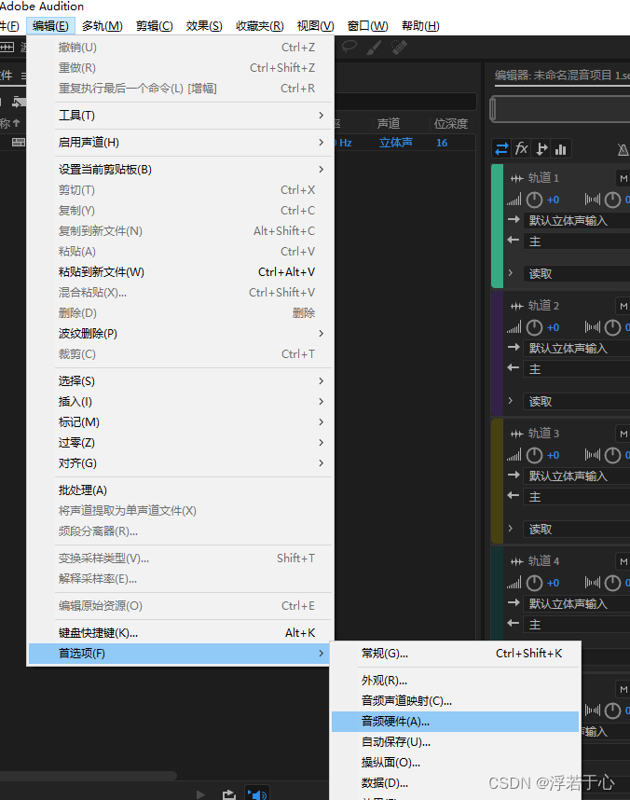This screenshot has width=630, height=800.
Task: Click the waveform icon beside 轨道 1
Action: (x=516, y=178)
